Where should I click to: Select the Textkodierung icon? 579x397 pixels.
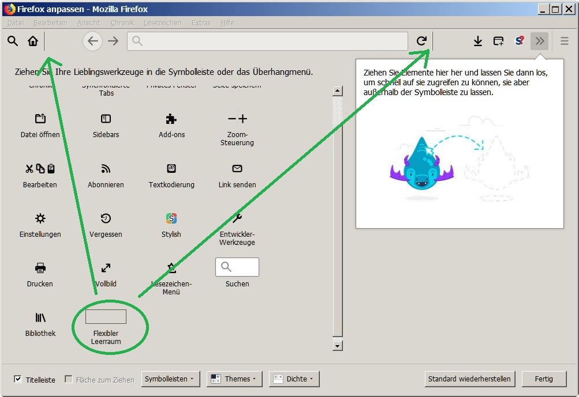171,169
